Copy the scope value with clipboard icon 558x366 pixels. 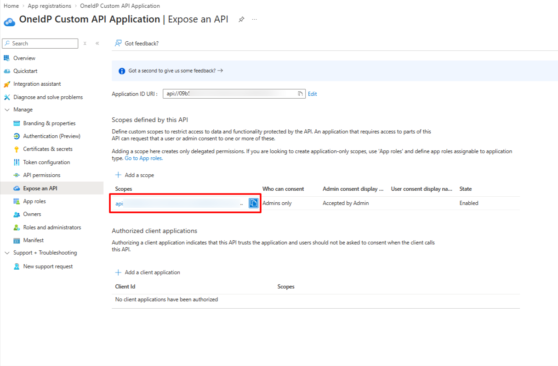253,203
